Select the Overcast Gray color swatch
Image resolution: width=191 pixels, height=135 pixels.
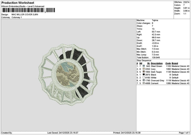(x=144, y=80)
